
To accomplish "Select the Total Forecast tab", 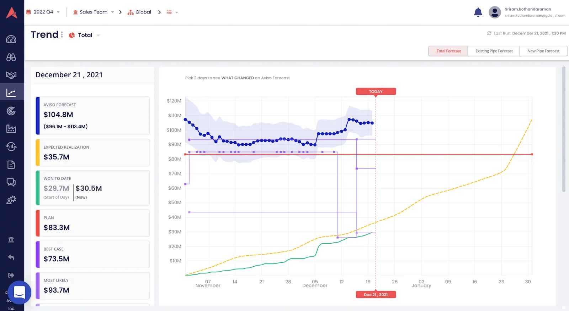I will (x=448, y=51).
